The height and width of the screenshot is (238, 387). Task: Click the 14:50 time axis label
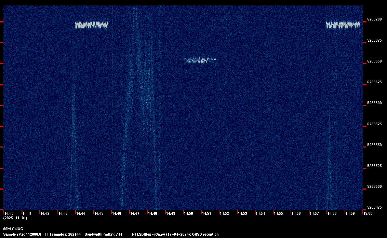tap(189, 213)
